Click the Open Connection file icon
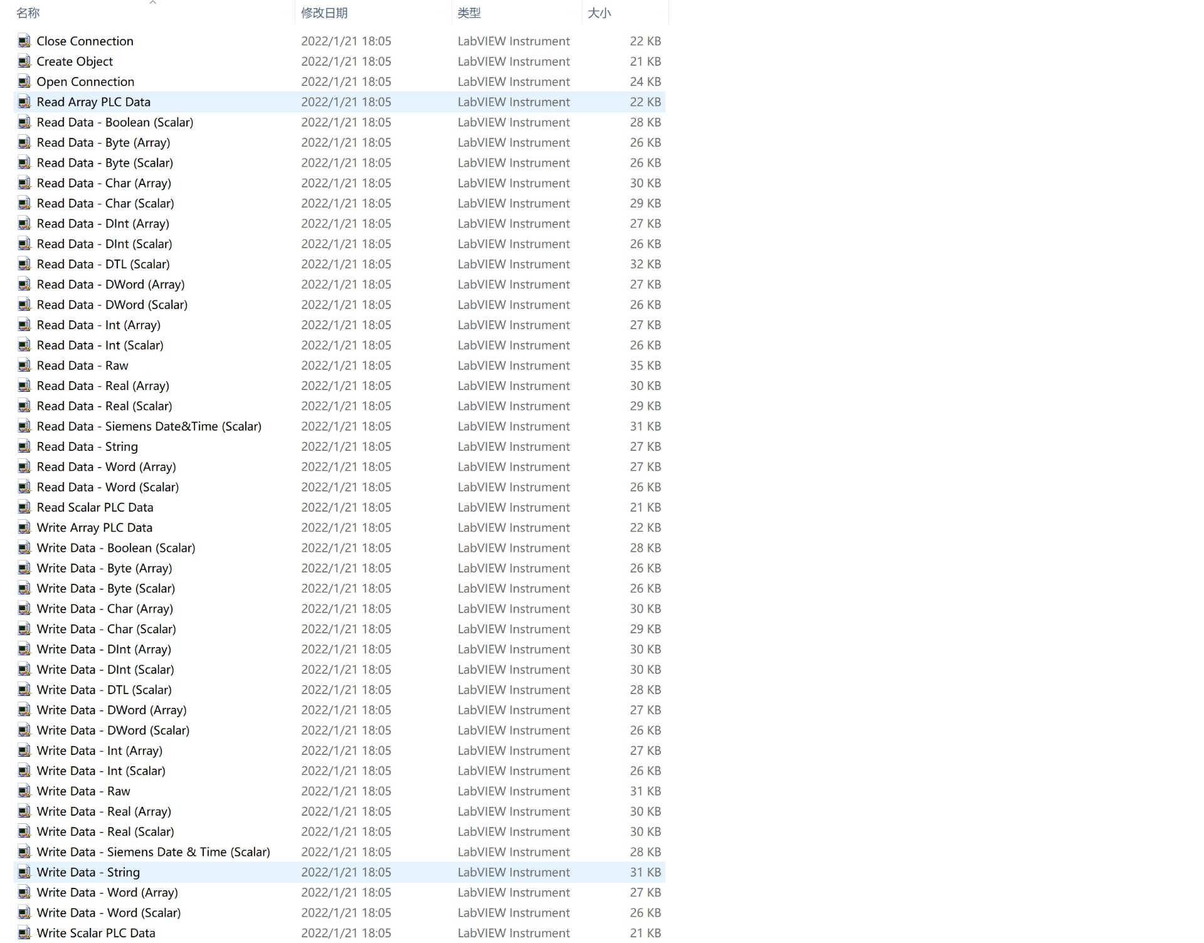1204x943 pixels. 24,82
